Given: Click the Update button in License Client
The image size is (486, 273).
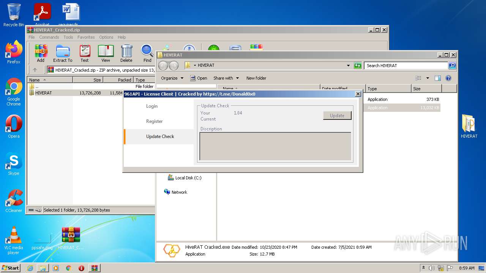Looking at the screenshot, I should [337, 116].
